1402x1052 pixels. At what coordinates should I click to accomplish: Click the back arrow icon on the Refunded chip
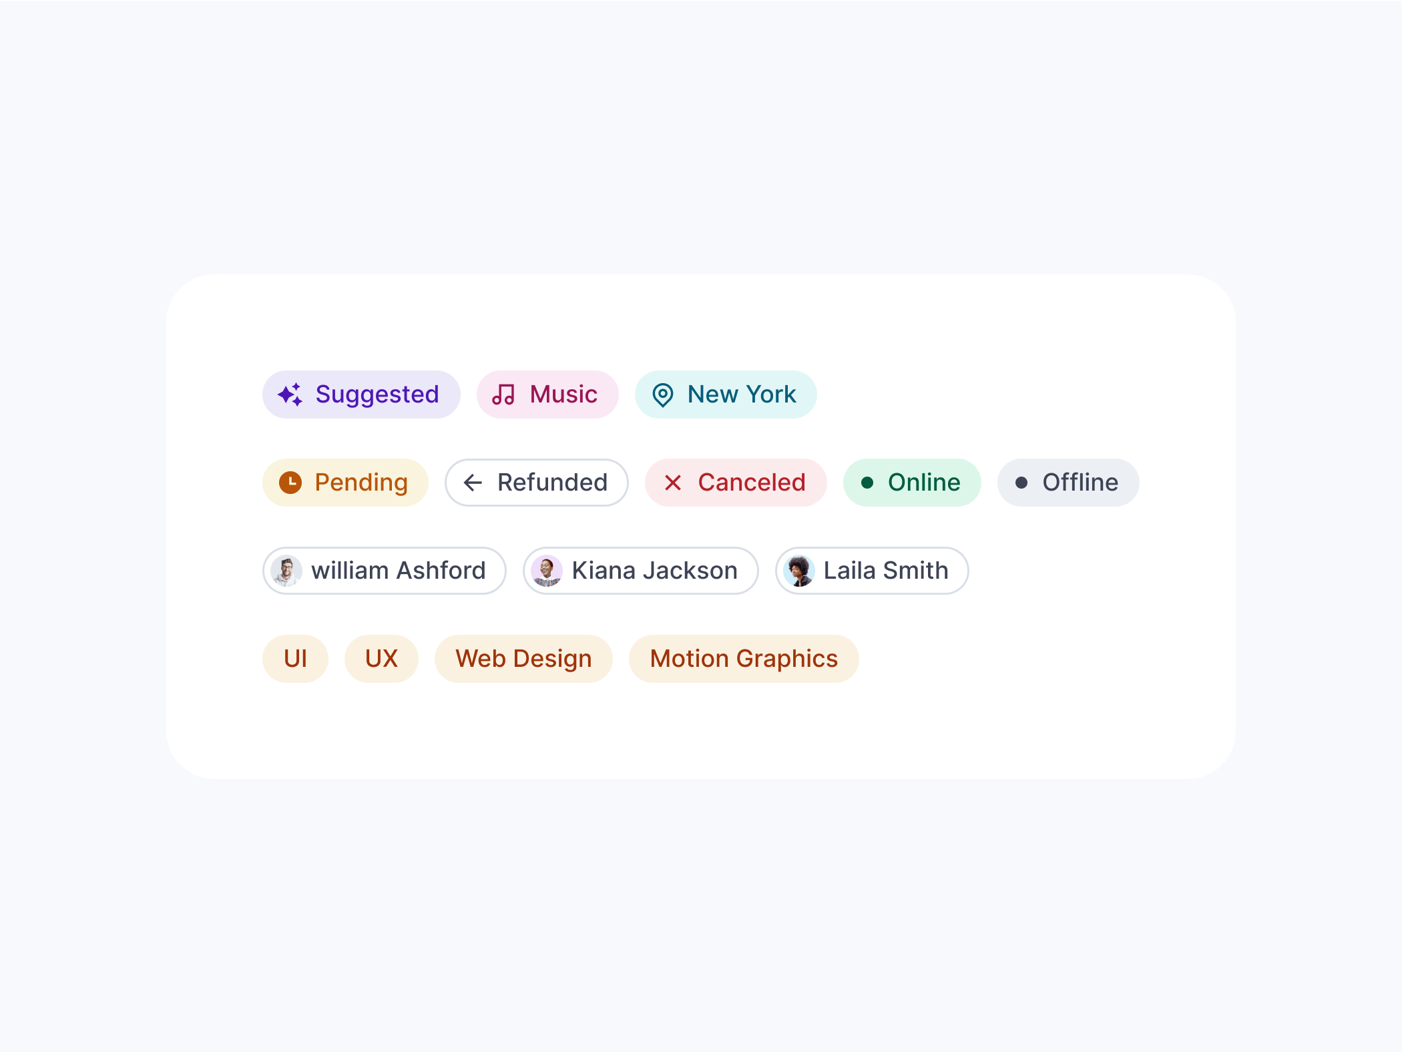tap(473, 482)
